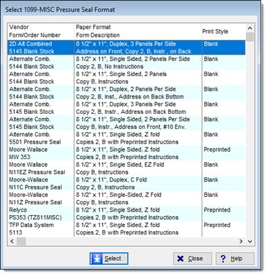This screenshot has width=267, height=275.
Task: Click the 'Form Description' header label
Action: click(x=98, y=35)
